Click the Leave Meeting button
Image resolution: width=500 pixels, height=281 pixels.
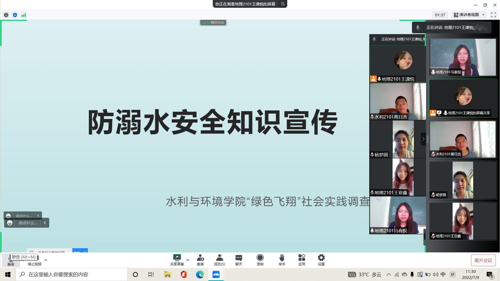(x=483, y=260)
